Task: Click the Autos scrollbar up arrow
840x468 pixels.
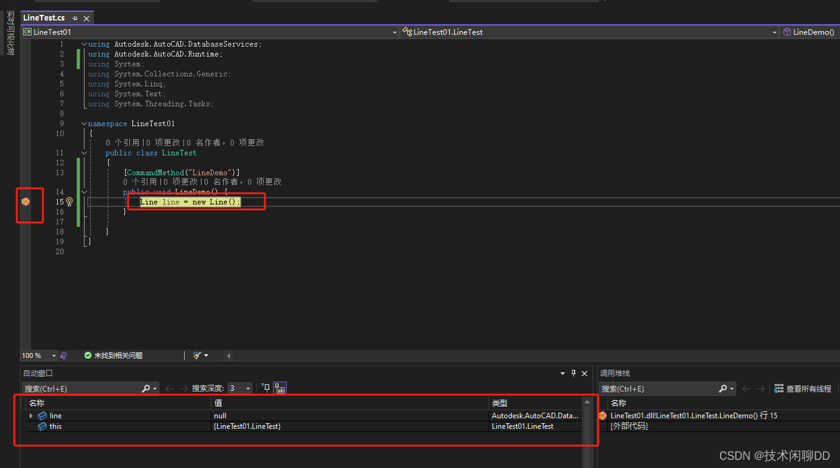Action: (587, 403)
